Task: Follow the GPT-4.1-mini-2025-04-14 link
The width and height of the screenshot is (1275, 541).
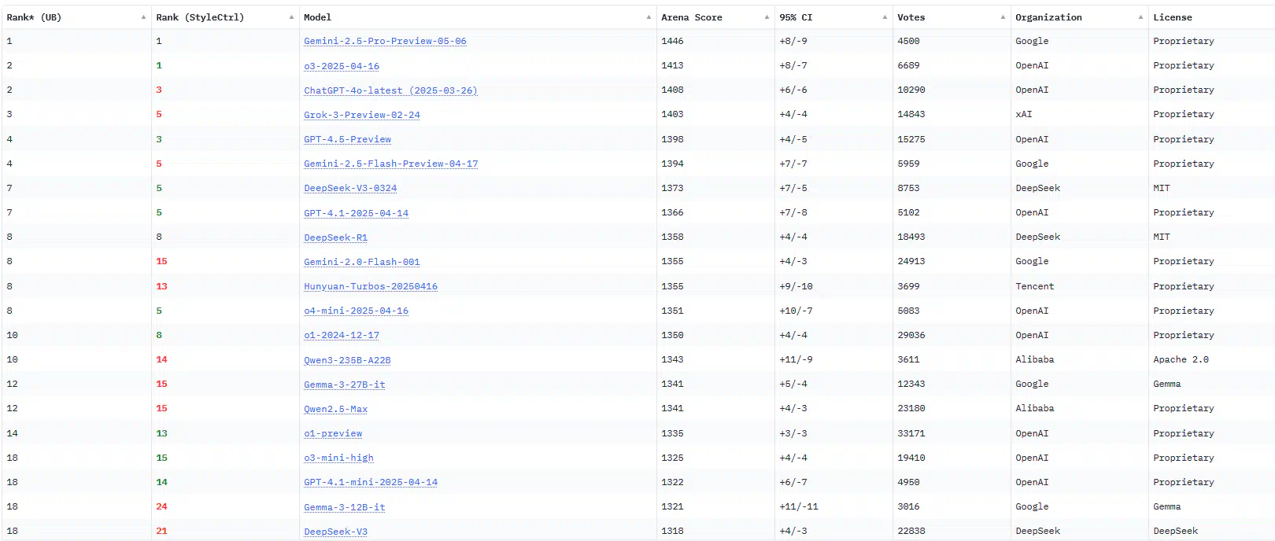Action: coord(371,482)
